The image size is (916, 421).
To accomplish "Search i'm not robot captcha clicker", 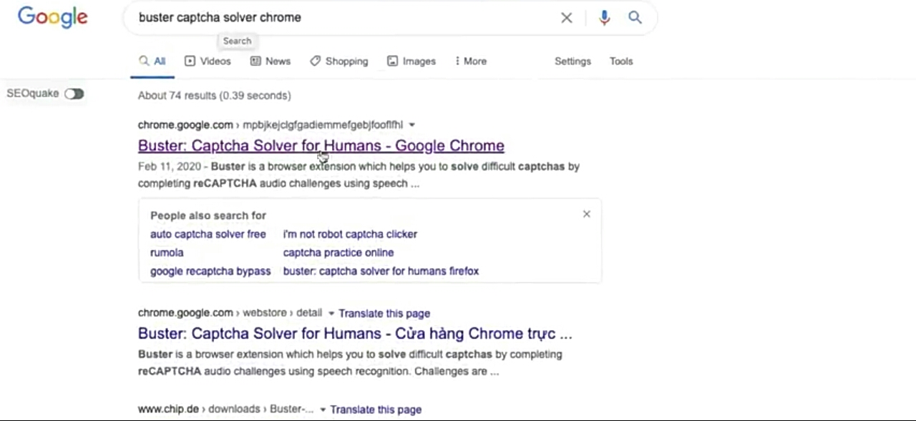I will tap(350, 234).
